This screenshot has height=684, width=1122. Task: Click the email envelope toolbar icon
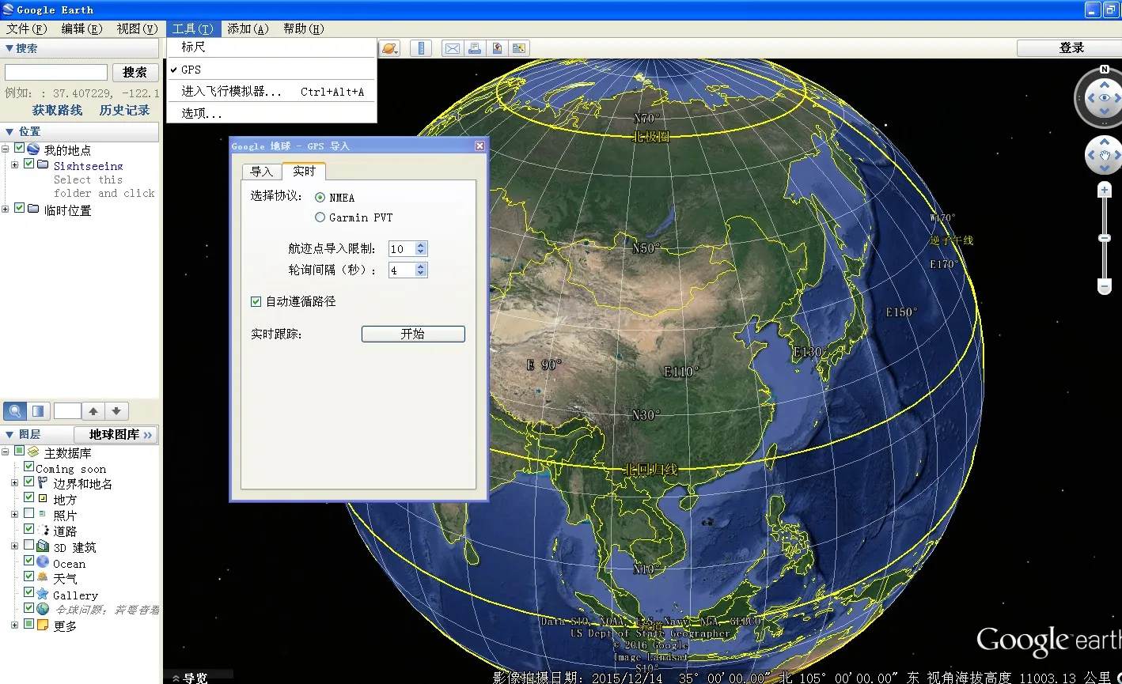[x=452, y=48]
